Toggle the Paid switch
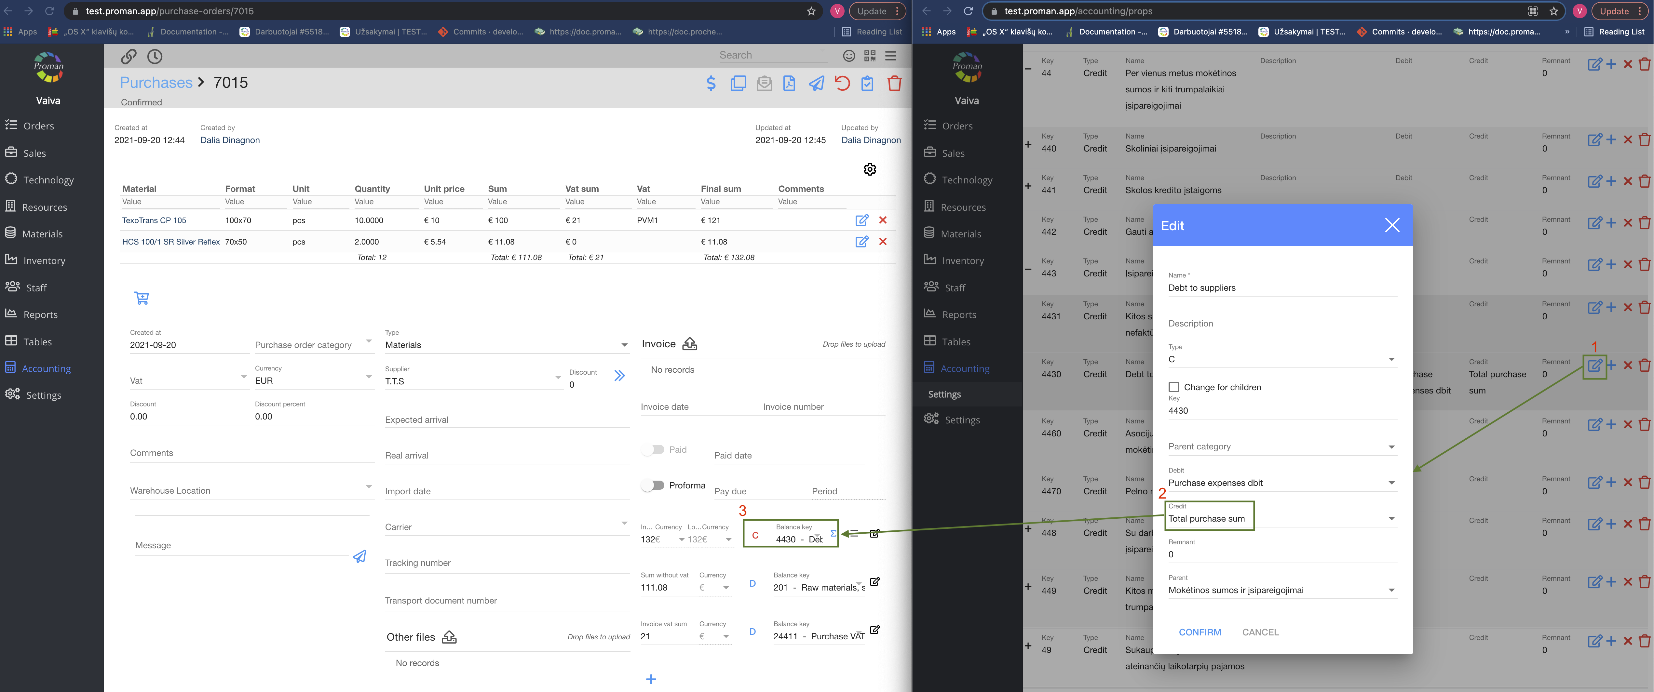 click(x=653, y=449)
